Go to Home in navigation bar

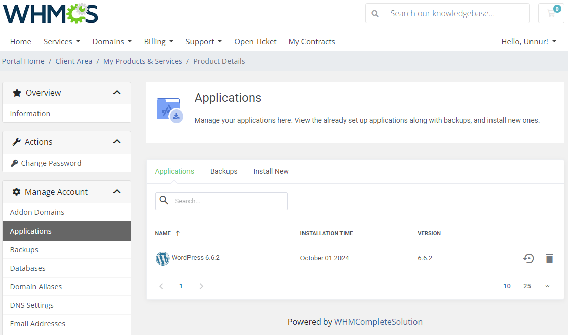[x=21, y=41]
